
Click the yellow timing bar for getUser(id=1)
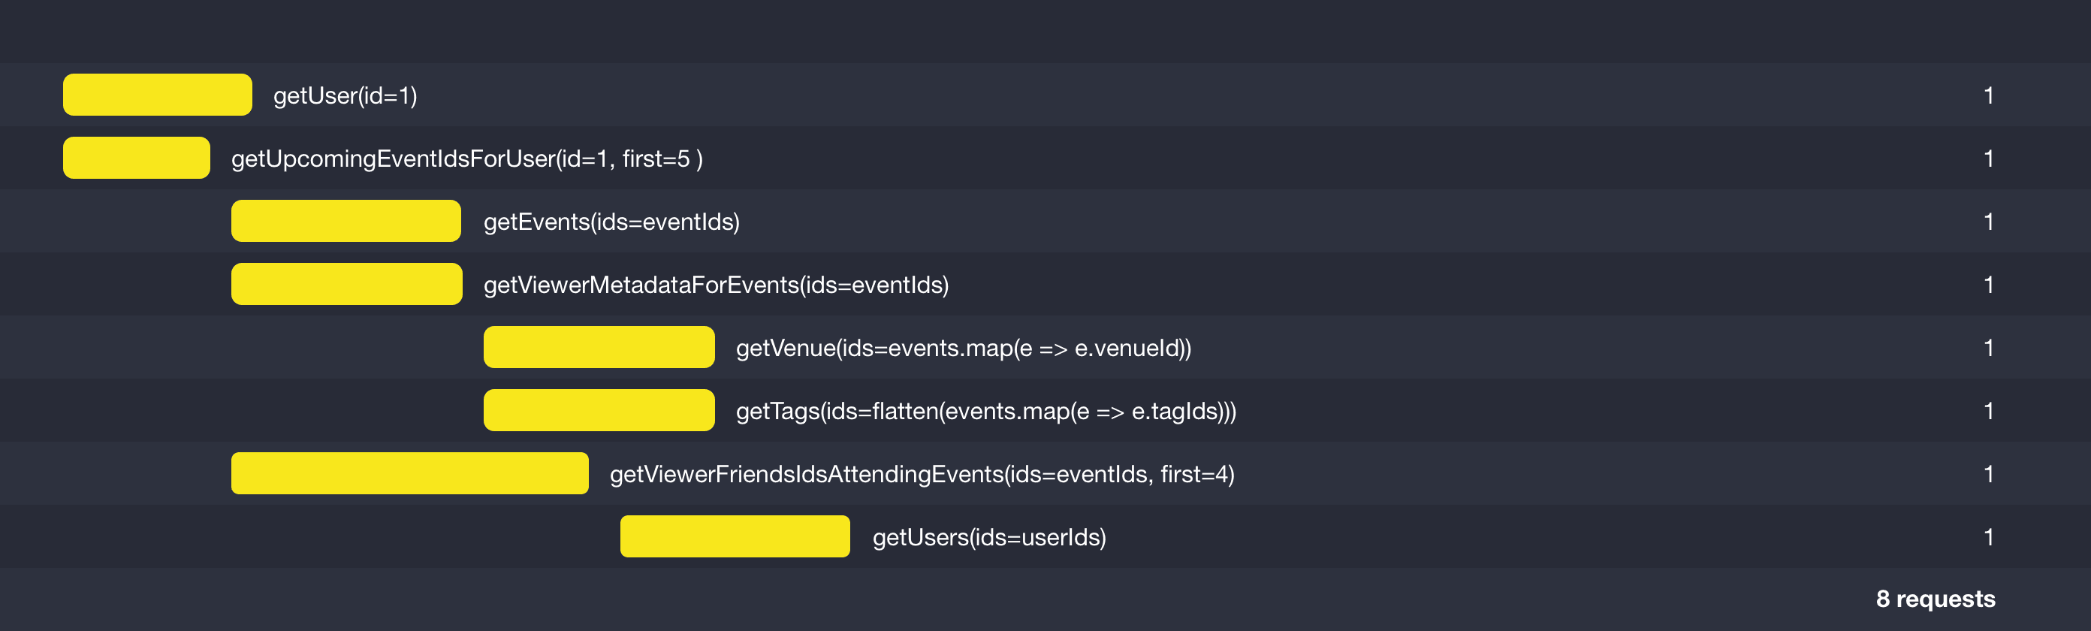(158, 95)
